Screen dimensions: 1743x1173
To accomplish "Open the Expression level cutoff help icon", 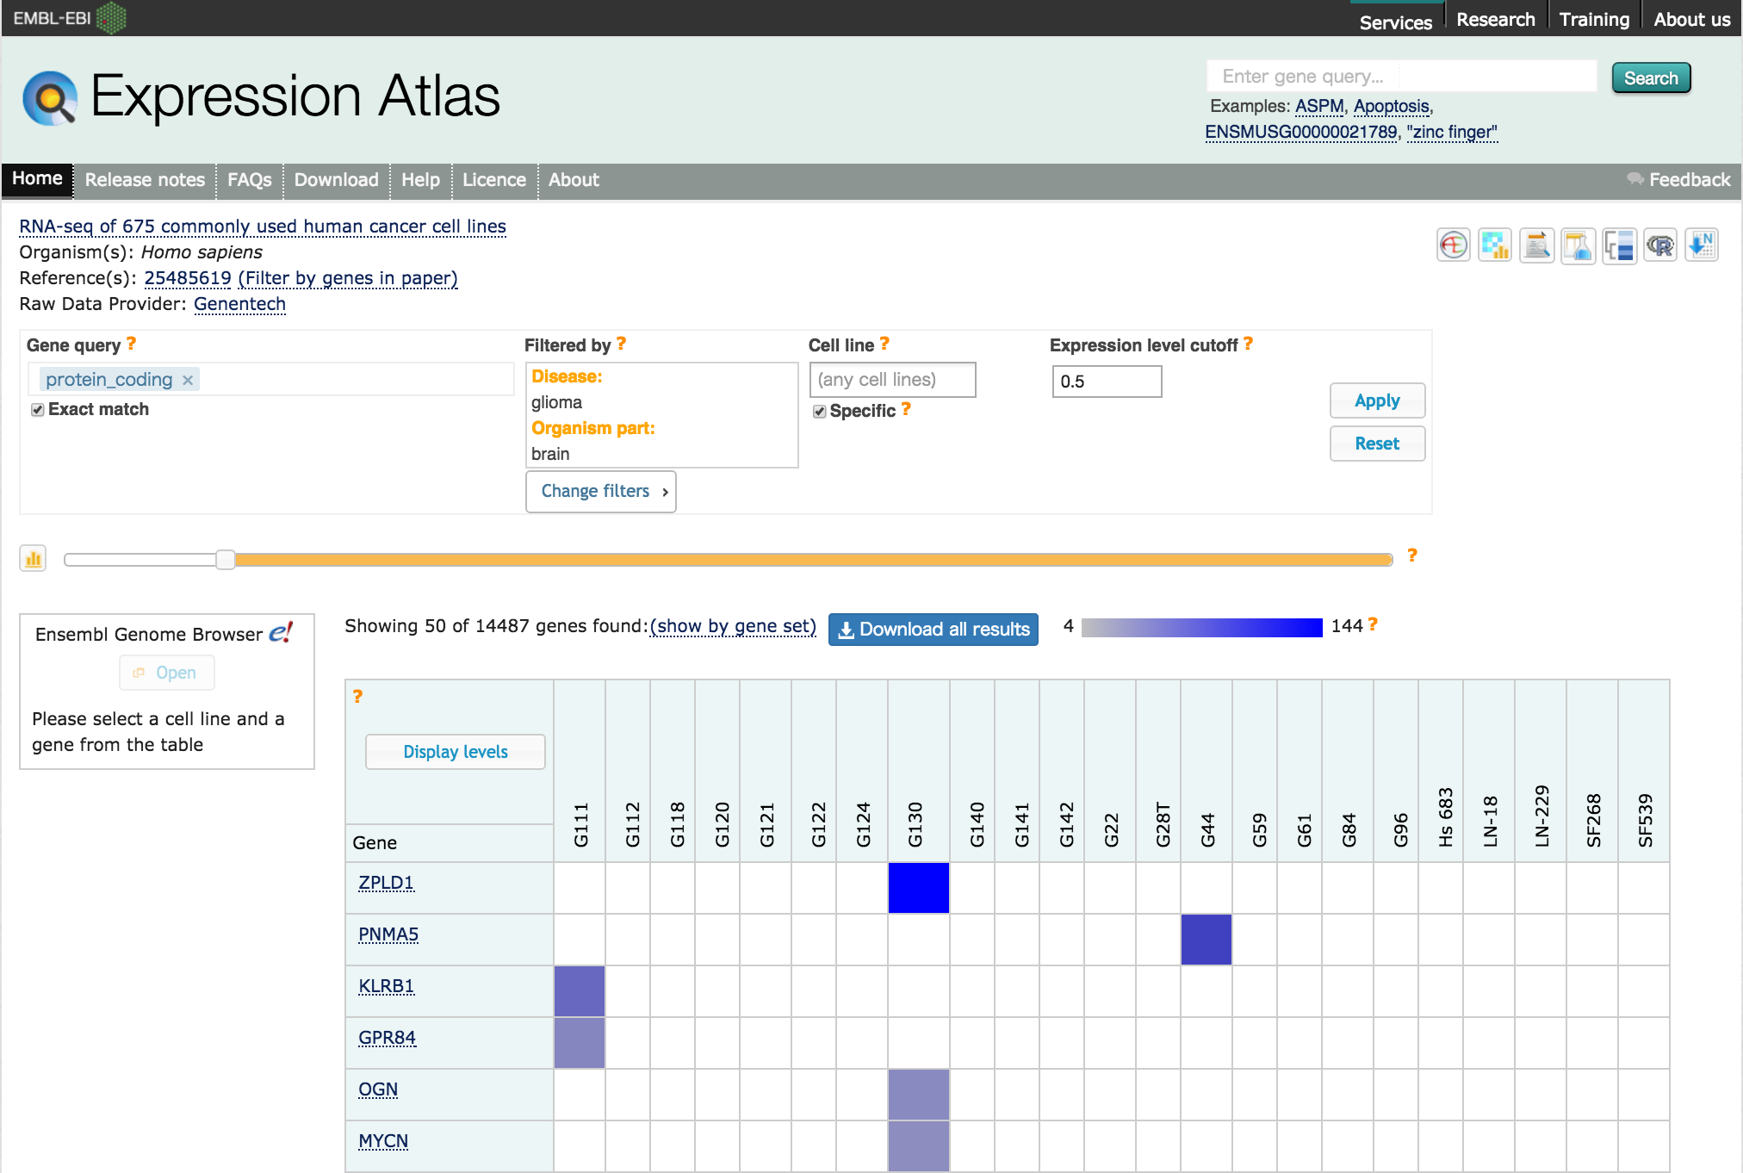I will point(1248,344).
